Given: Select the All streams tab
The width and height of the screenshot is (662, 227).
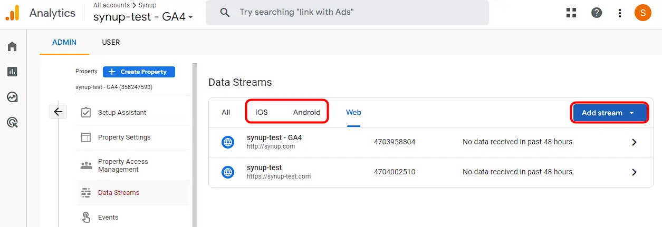Looking at the screenshot, I should coord(226,112).
